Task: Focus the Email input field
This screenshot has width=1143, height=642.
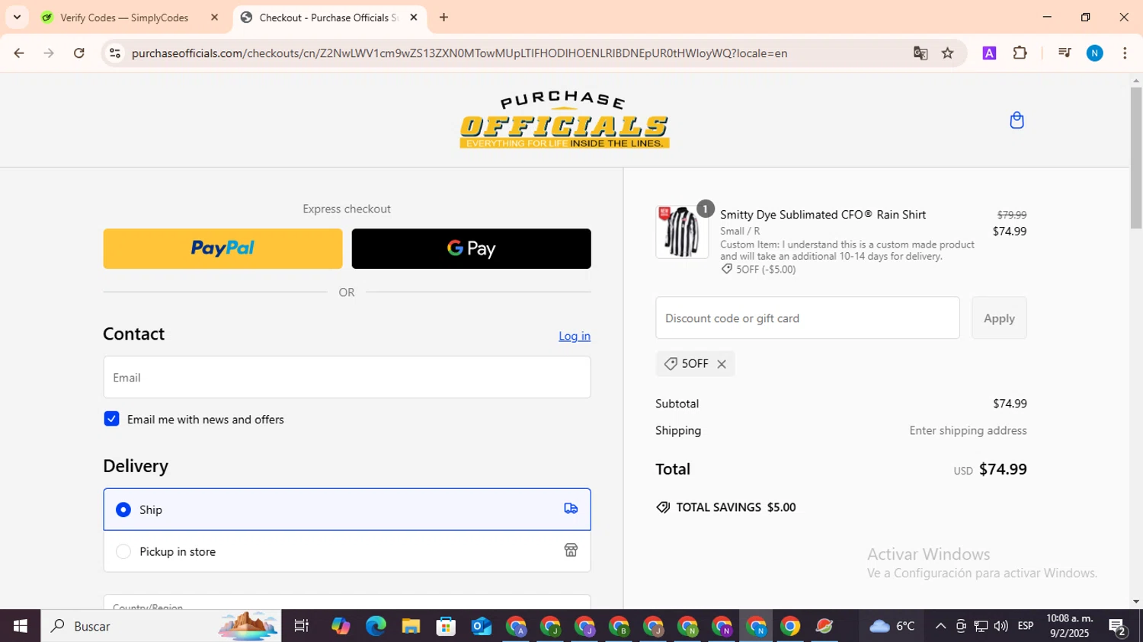Action: [x=347, y=377]
